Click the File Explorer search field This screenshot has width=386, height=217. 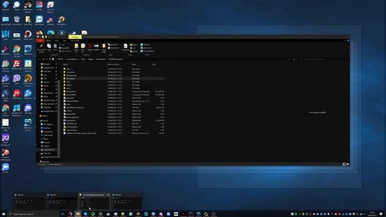(323, 59)
